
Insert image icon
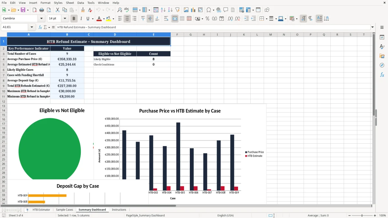pyautogui.click(x=186, y=10)
